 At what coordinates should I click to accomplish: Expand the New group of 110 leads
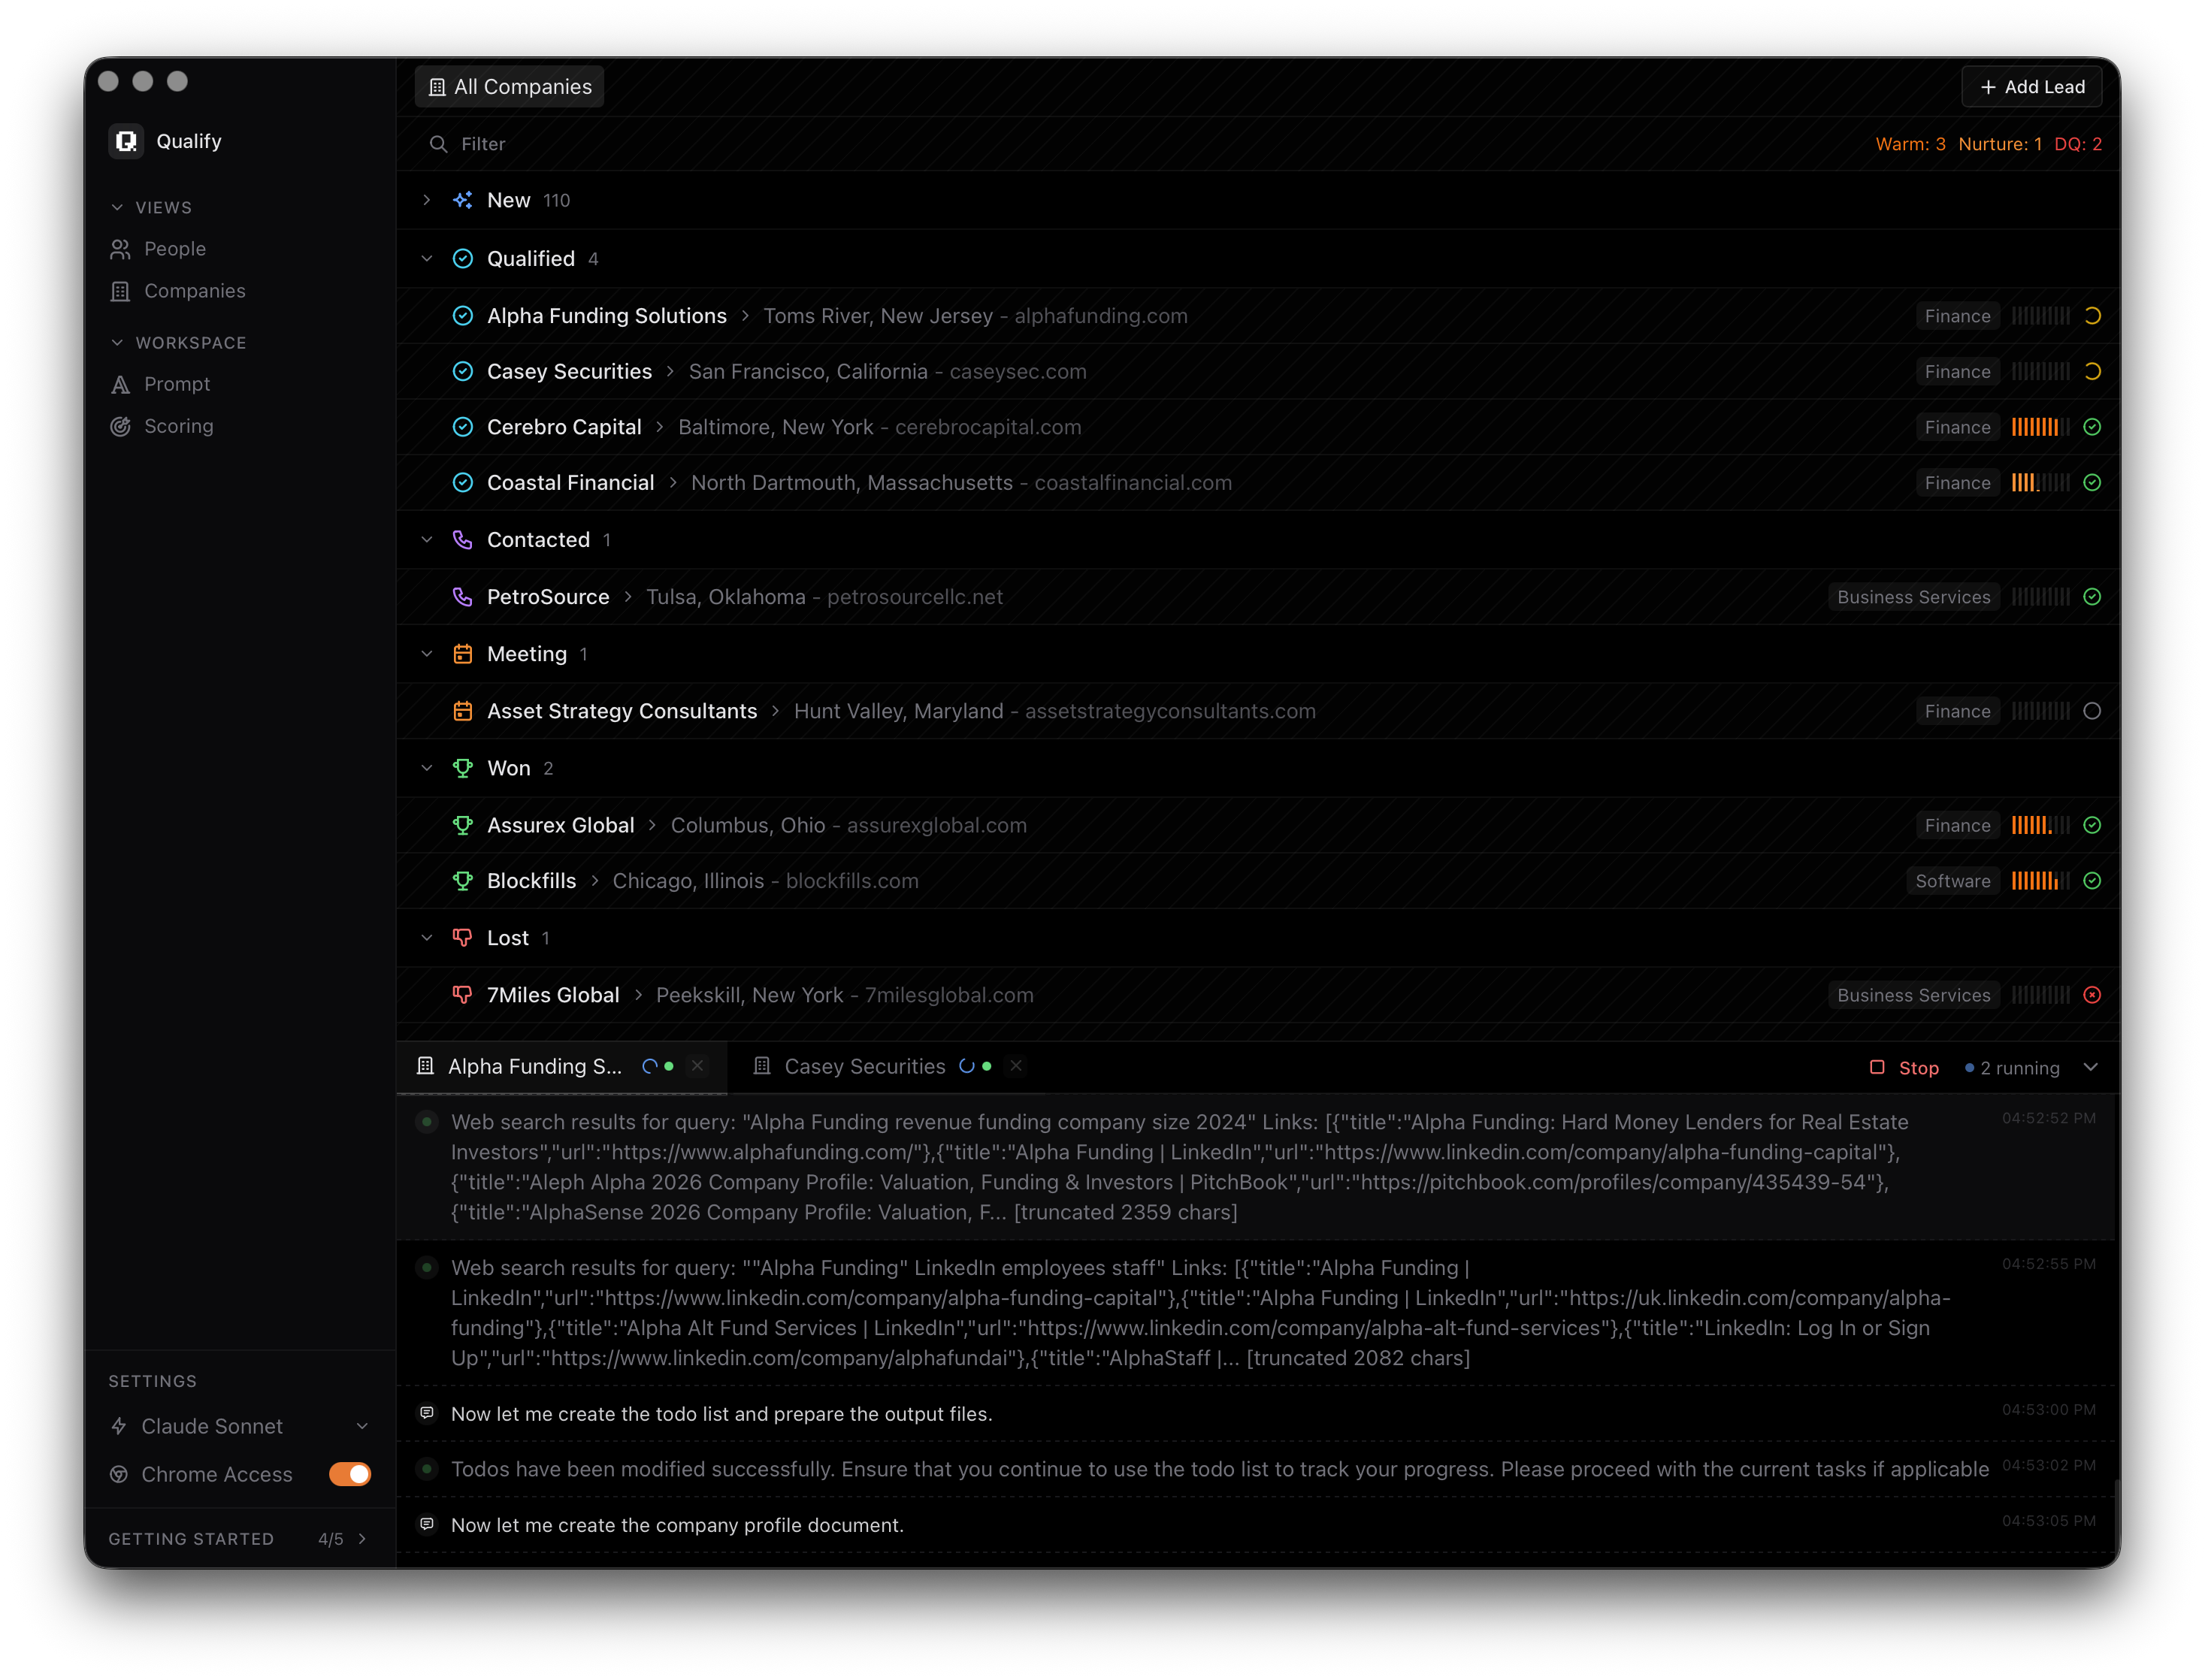point(427,200)
